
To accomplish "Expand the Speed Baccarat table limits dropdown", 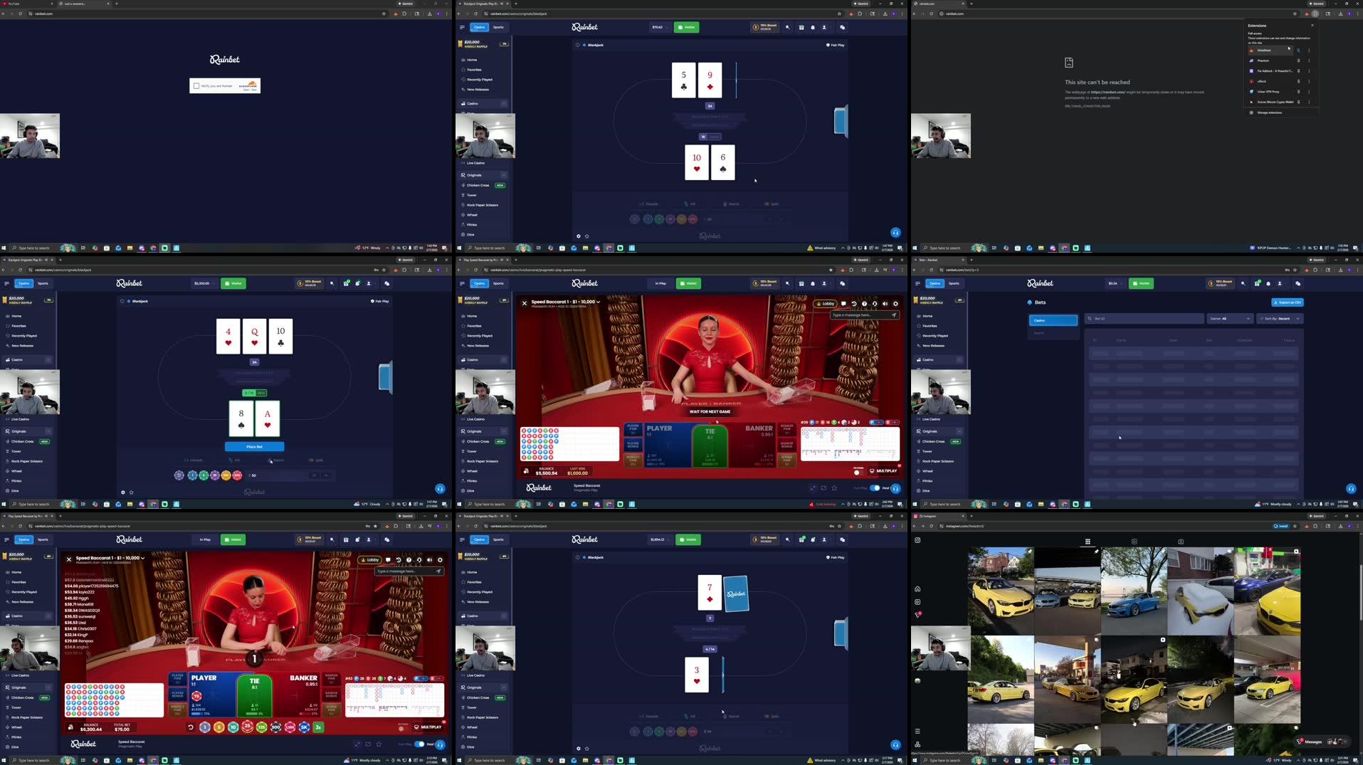I will click(x=598, y=302).
